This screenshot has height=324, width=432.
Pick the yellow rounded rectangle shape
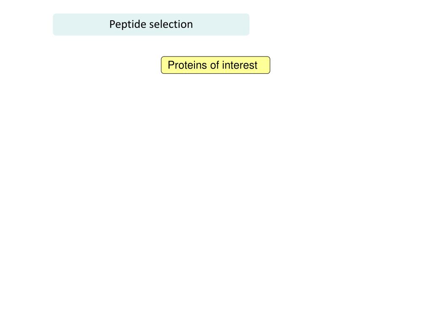(216, 65)
